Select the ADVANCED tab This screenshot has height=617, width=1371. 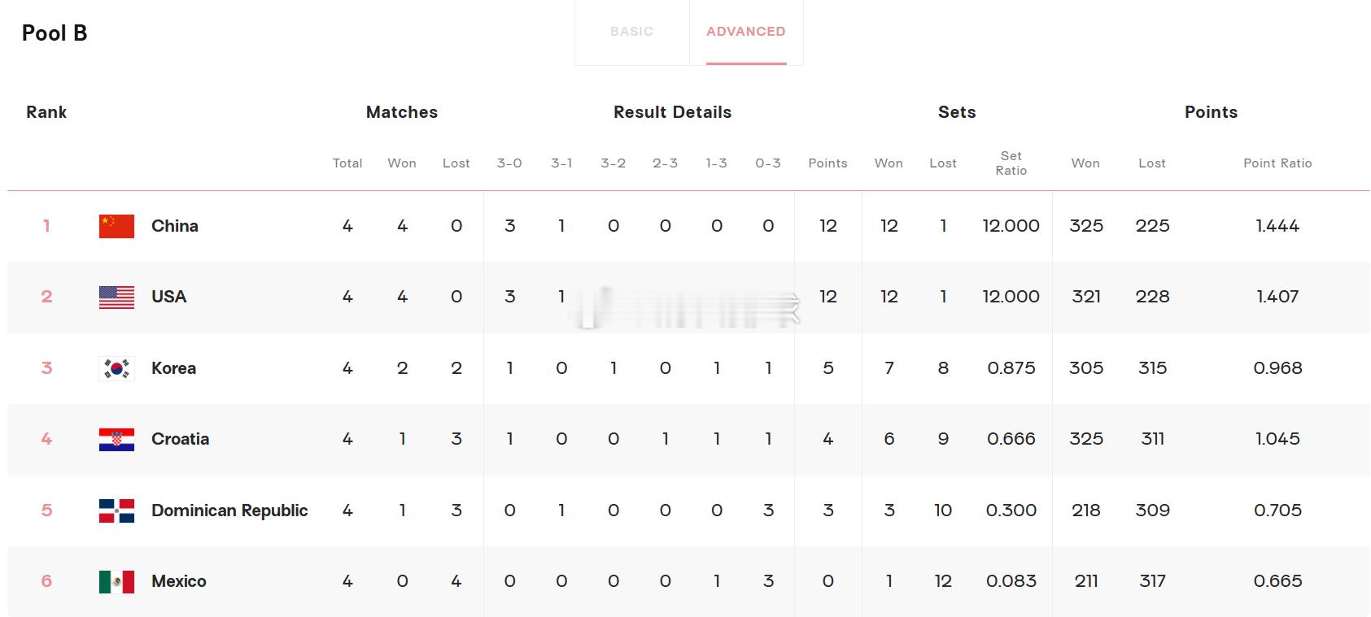[746, 32]
